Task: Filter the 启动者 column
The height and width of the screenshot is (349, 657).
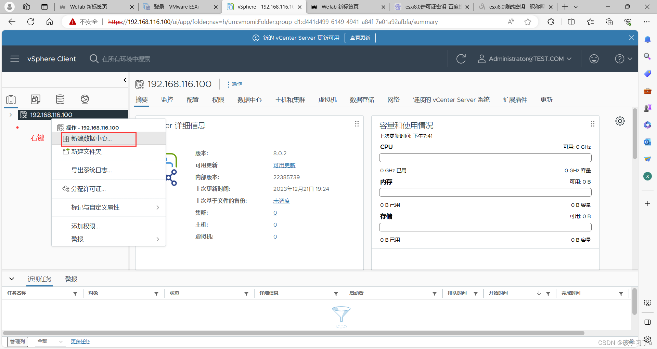Action: (435, 294)
